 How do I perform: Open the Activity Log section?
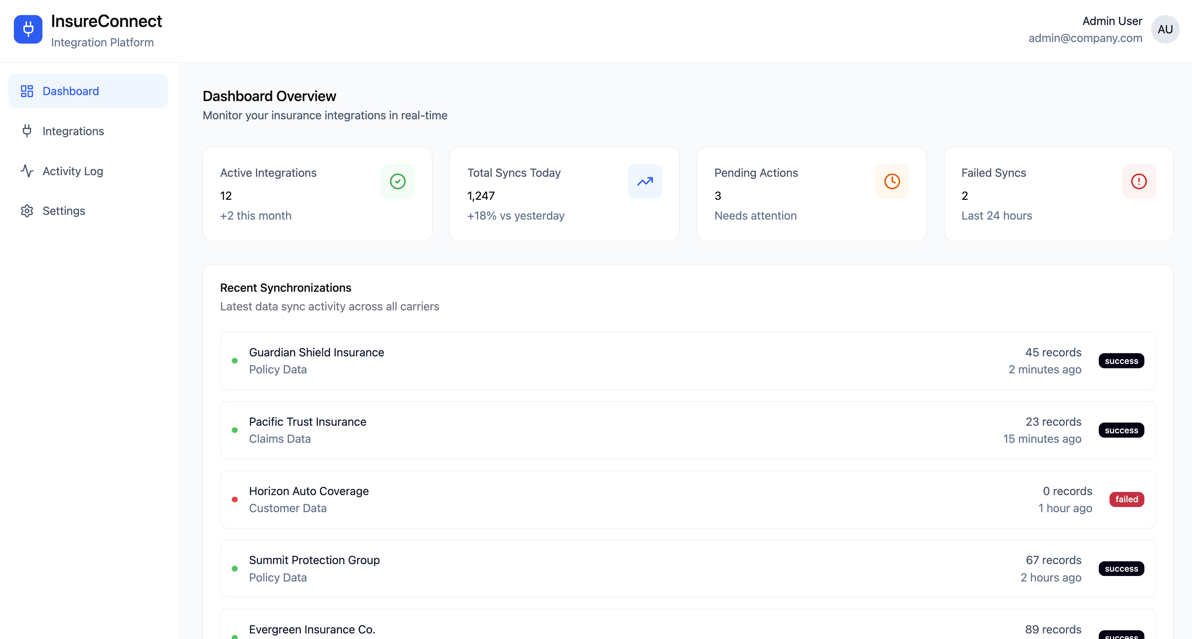tap(73, 171)
